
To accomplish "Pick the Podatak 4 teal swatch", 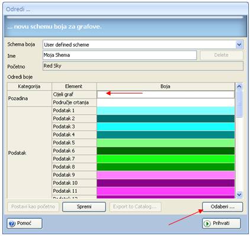I will click(x=166, y=135).
